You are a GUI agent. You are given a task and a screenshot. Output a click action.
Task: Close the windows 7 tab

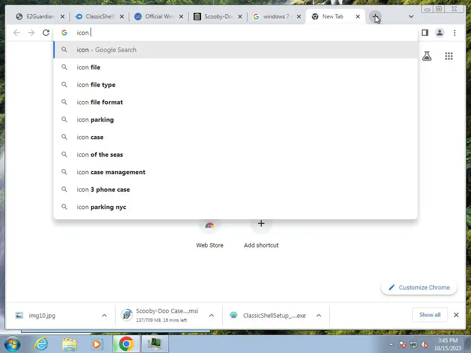(x=299, y=17)
